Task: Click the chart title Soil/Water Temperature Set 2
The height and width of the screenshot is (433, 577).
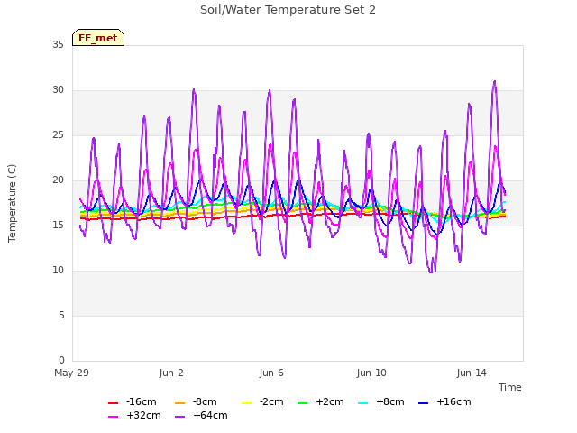Action: pyautogui.click(x=288, y=10)
